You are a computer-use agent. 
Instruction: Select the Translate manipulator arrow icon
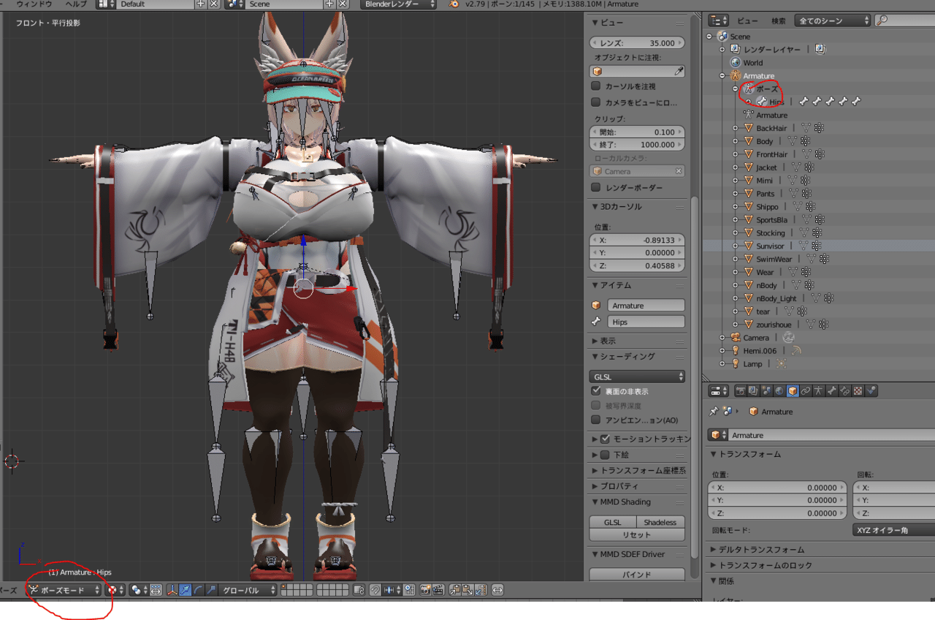click(185, 590)
